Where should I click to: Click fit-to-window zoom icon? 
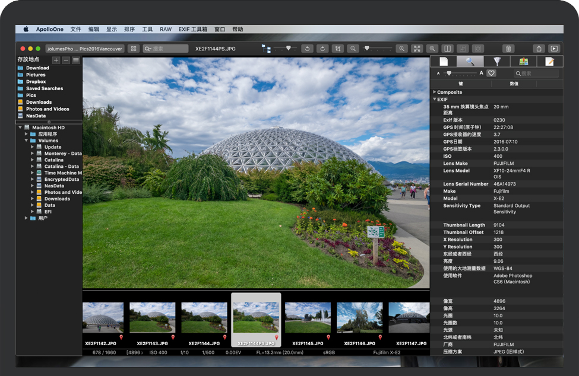click(x=417, y=49)
